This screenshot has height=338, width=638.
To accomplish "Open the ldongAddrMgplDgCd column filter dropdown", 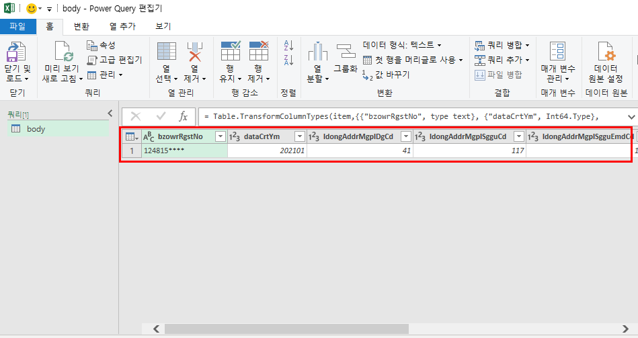I will (405, 136).
